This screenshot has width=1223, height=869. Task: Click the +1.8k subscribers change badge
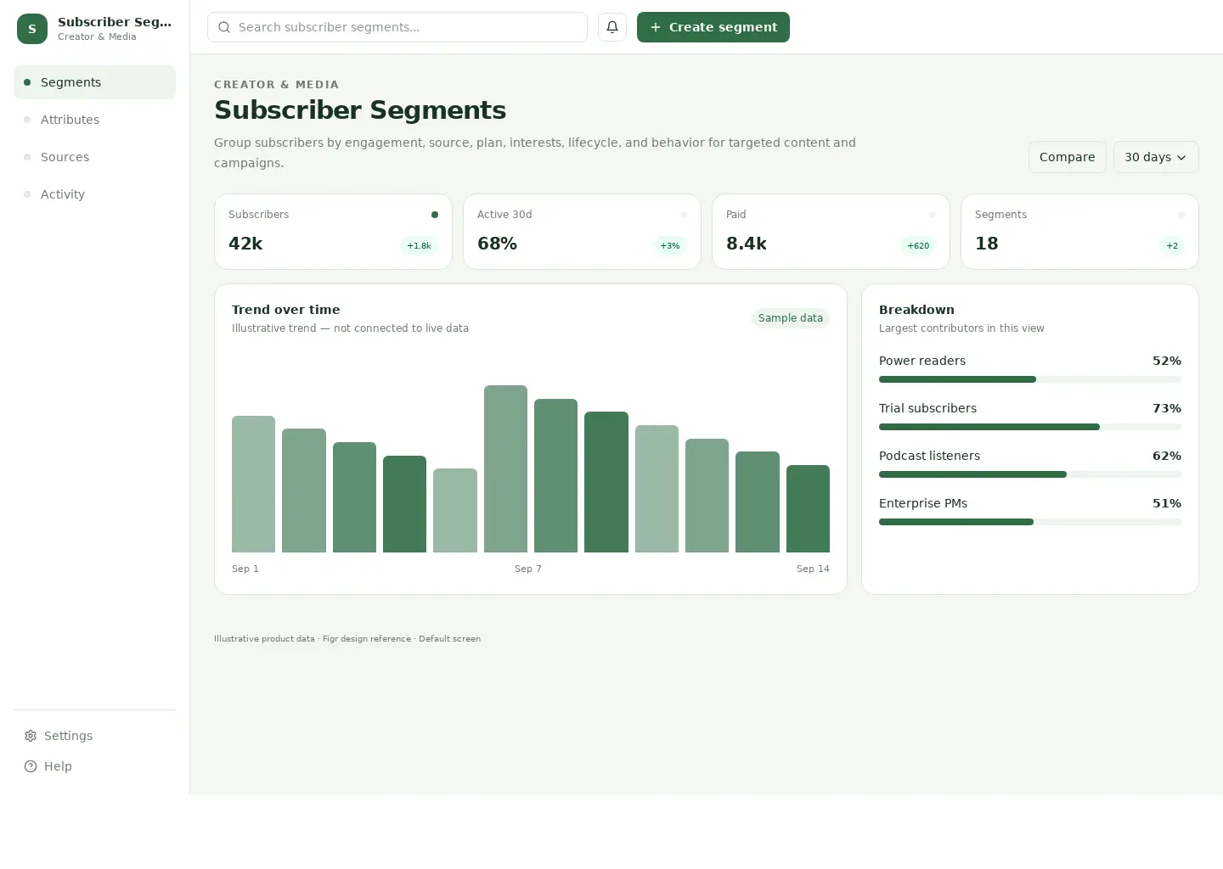click(x=419, y=246)
